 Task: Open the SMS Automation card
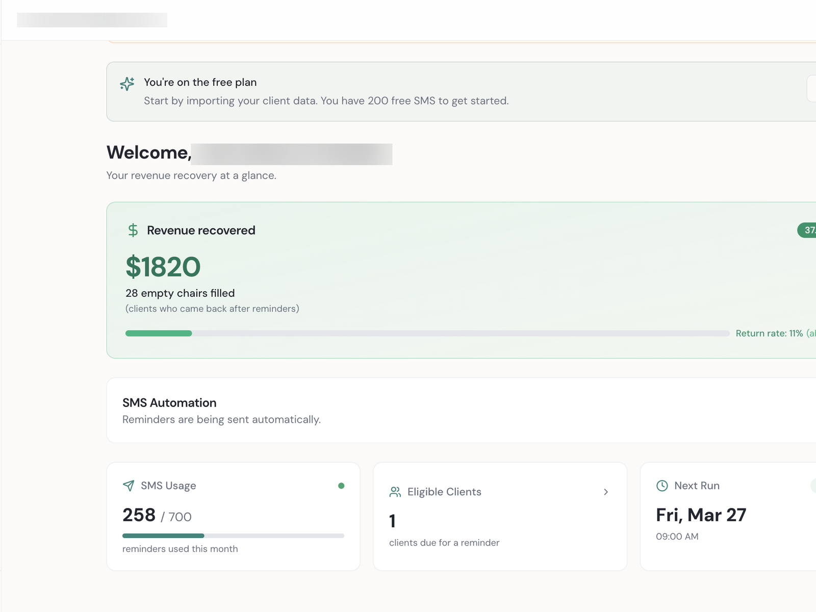[x=169, y=403]
